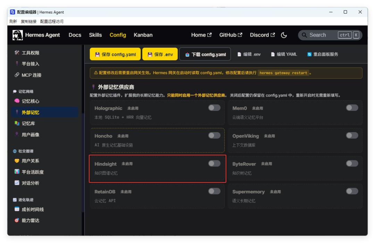The height and width of the screenshot is (243, 375).
Task: Click the floppy disk icon on 保存 .env
Action: (x=150, y=55)
